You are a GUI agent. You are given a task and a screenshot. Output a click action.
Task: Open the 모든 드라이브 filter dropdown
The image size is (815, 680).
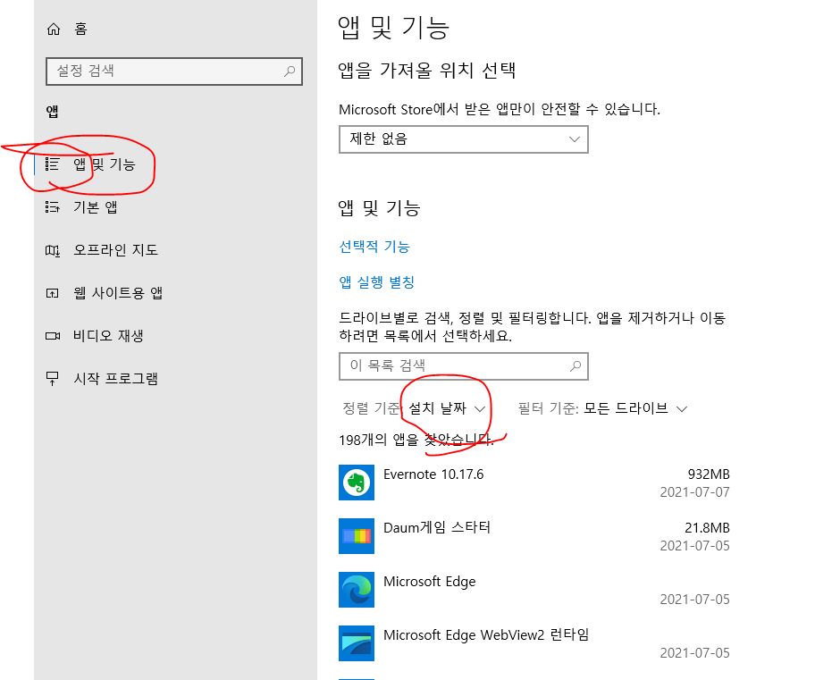(635, 408)
